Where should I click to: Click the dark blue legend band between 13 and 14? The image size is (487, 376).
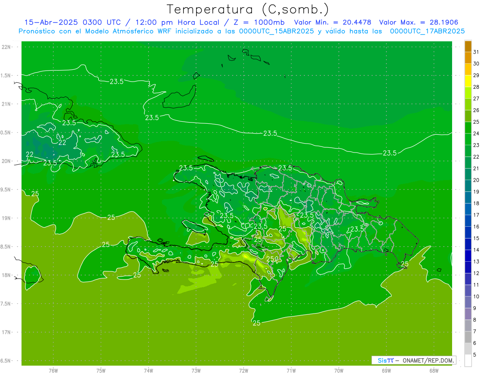tap(468, 256)
